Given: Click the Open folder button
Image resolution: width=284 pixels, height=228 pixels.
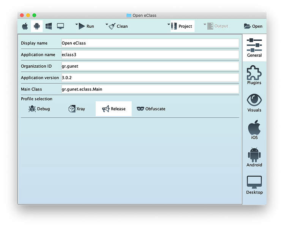Looking at the screenshot, I should pyautogui.click(x=253, y=26).
